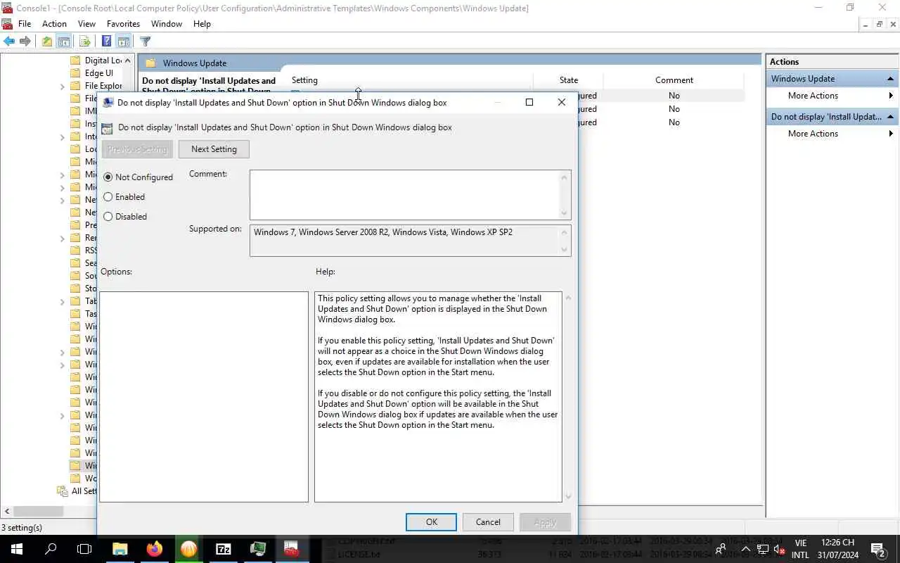Open Task View from the taskbar
The image size is (900, 563).
84,549
